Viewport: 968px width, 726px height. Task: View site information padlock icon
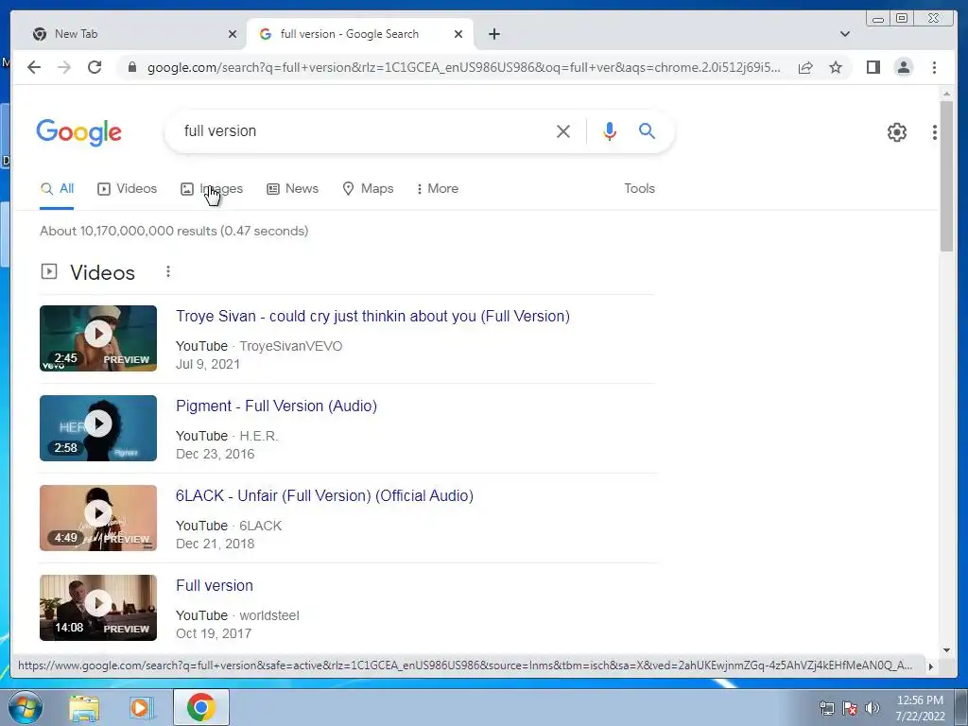coord(132,67)
